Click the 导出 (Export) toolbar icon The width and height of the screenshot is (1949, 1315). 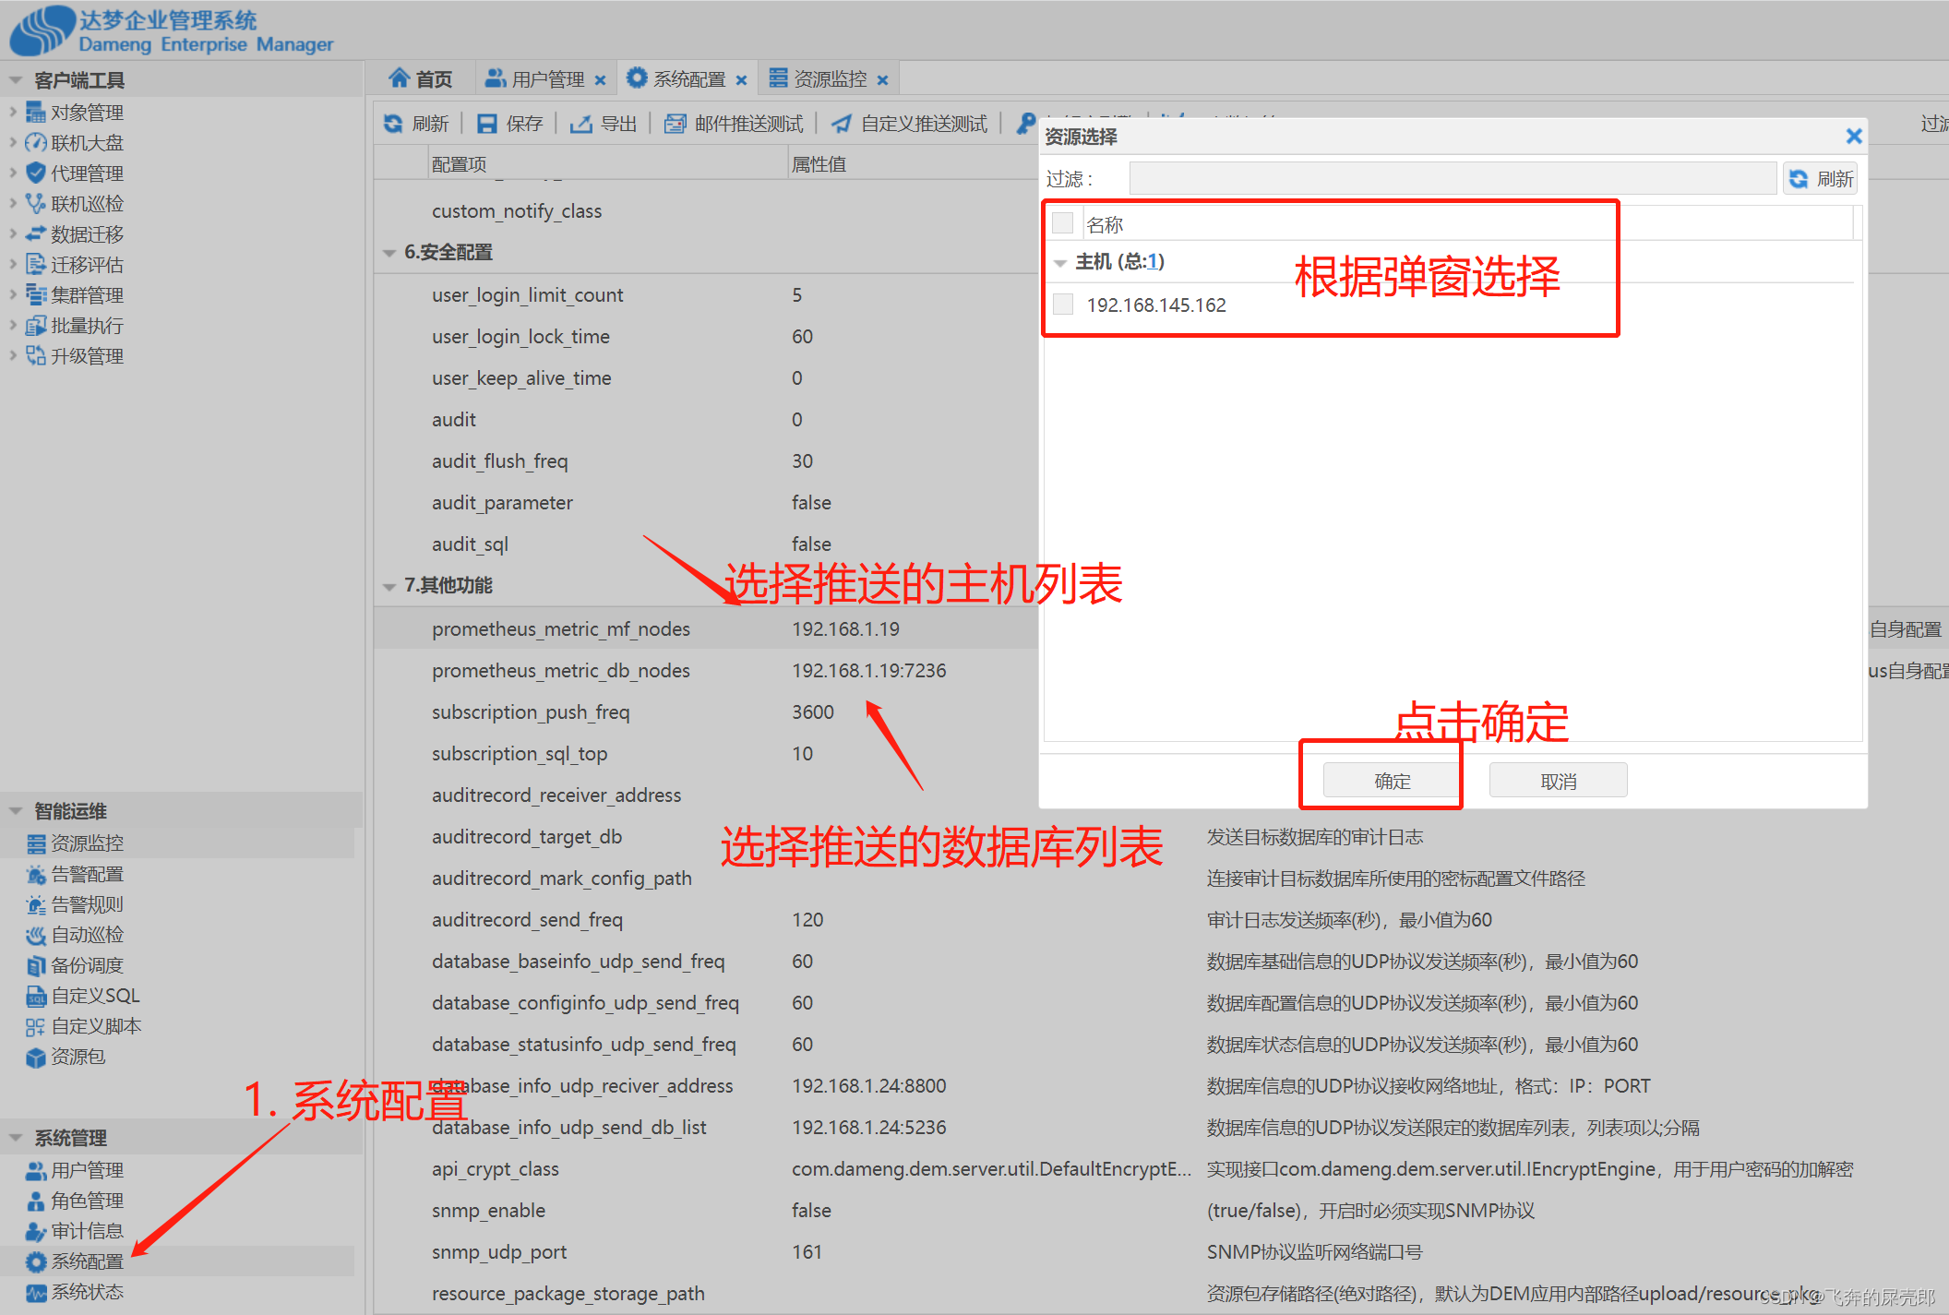581,124
